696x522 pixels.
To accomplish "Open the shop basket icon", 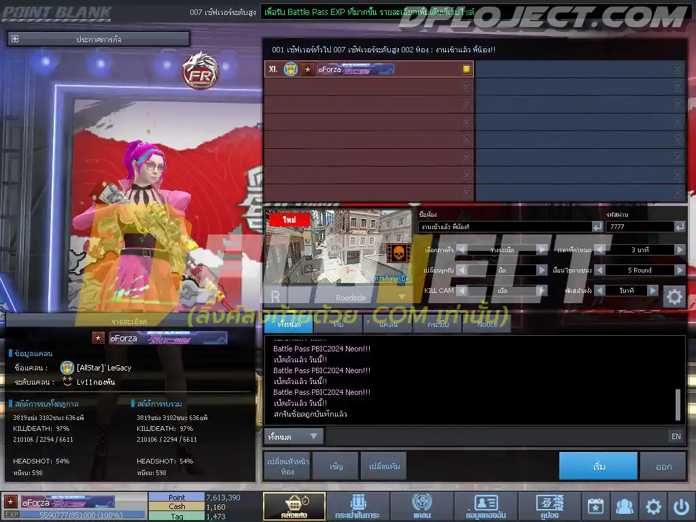I will point(294,506).
